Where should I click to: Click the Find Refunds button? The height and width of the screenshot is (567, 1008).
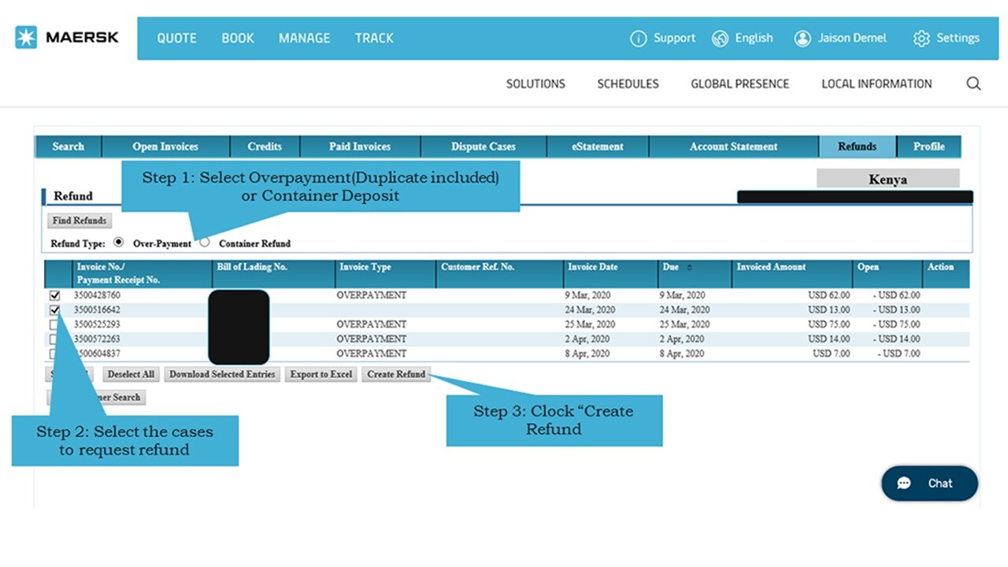[x=79, y=220]
